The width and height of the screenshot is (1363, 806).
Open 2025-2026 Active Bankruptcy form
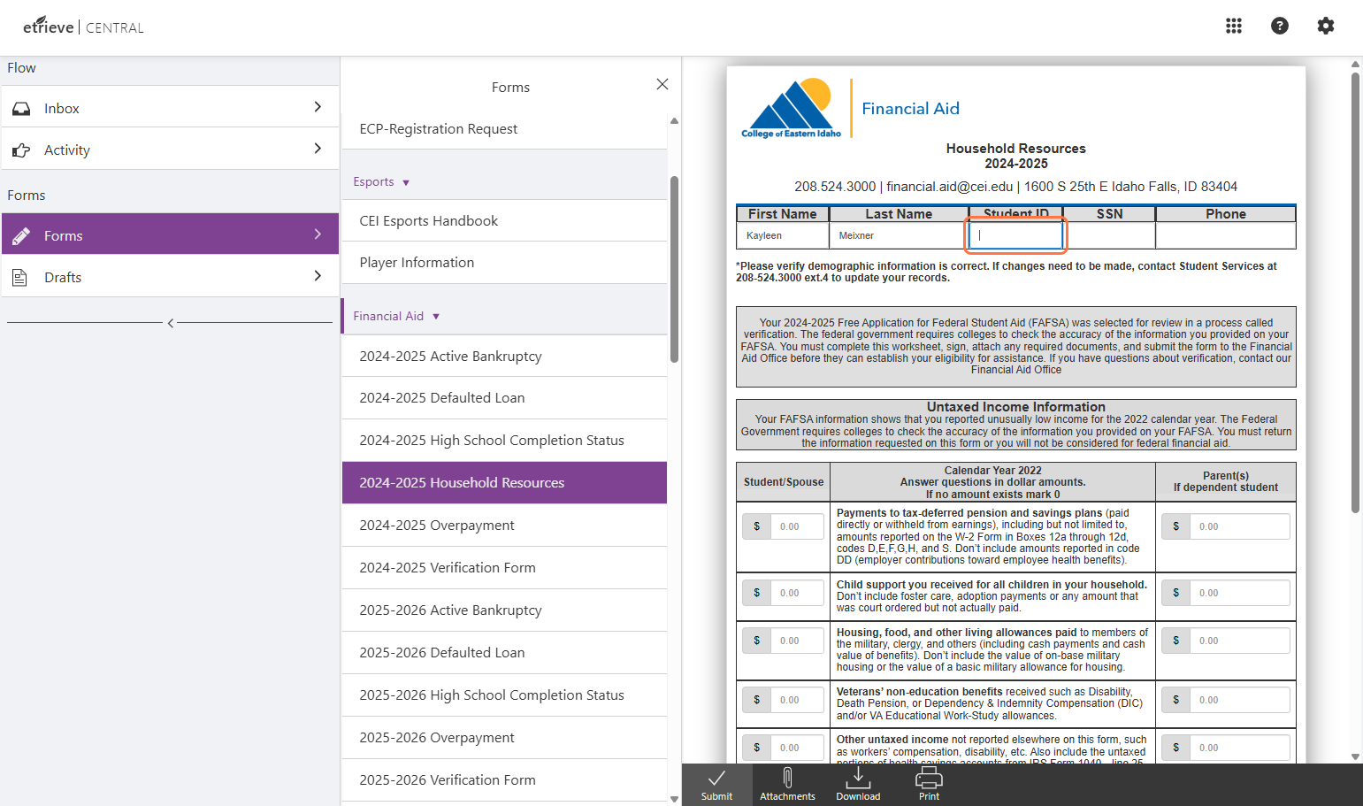pos(504,610)
